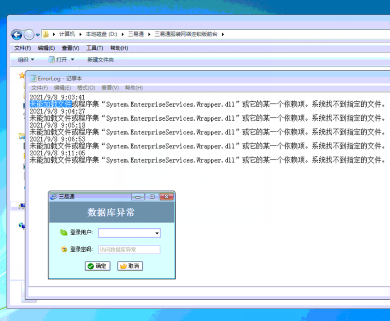
Task: Click the timestamp 2021/9/8 9:05:18 line
Action: (57, 125)
